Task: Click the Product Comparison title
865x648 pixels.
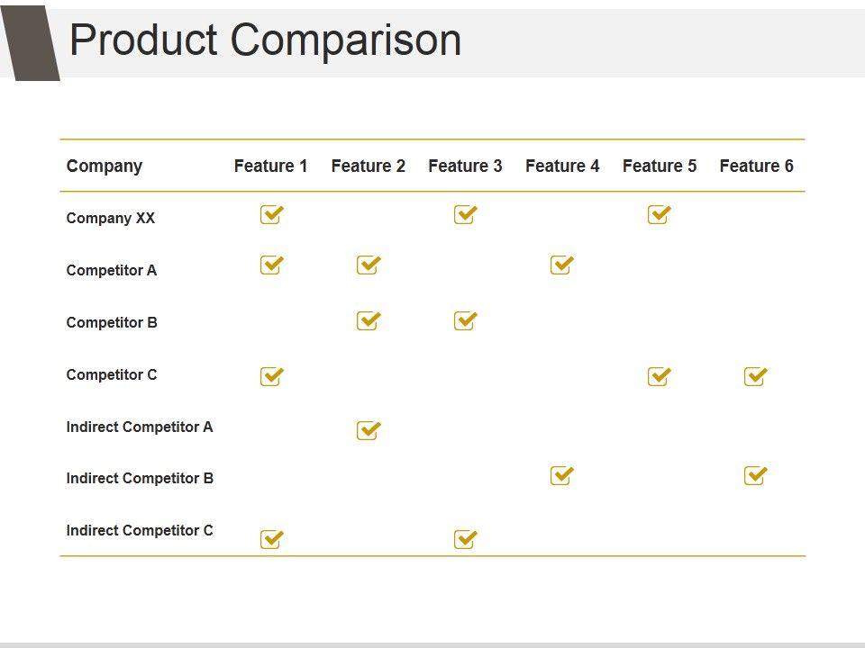Action: tap(265, 41)
